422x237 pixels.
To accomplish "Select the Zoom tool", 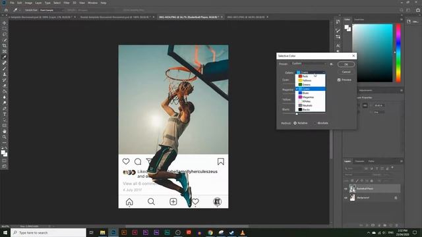I will point(5,137).
